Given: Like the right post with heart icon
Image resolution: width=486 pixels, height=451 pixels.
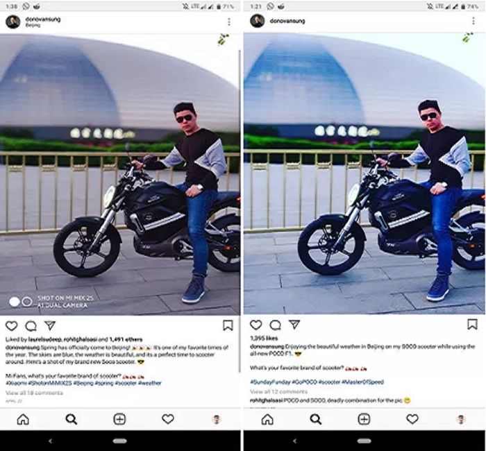Looking at the screenshot, I should (x=255, y=325).
